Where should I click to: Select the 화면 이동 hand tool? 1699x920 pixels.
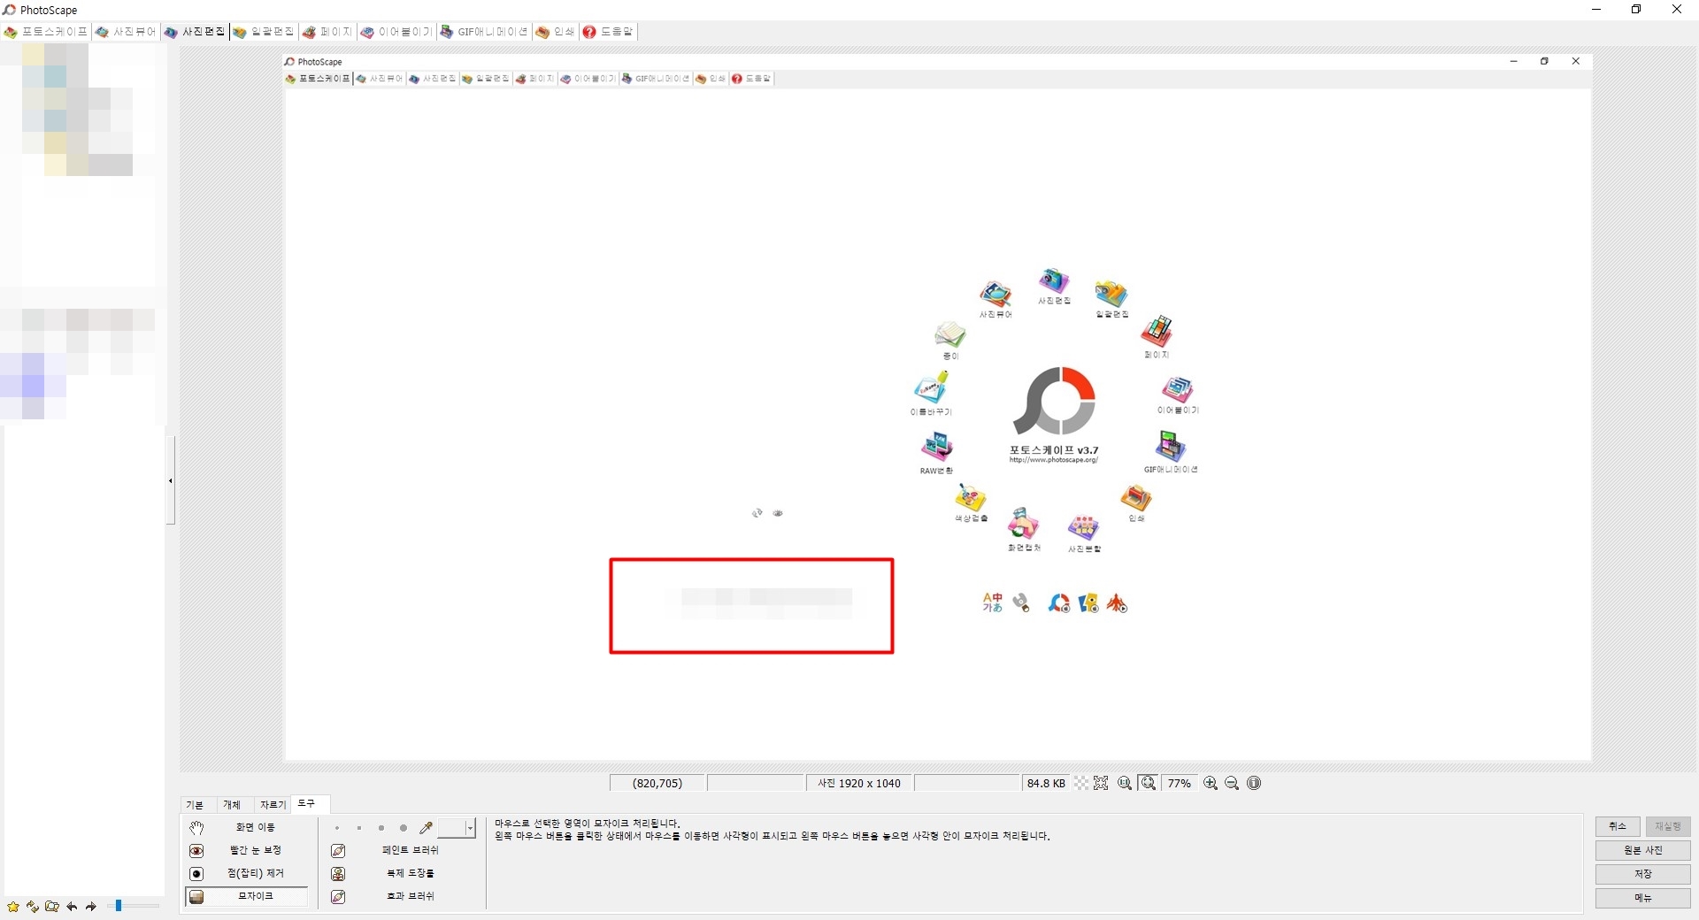(x=247, y=828)
